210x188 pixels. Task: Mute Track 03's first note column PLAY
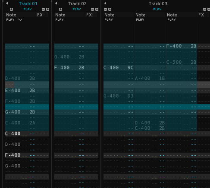point(109,20)
